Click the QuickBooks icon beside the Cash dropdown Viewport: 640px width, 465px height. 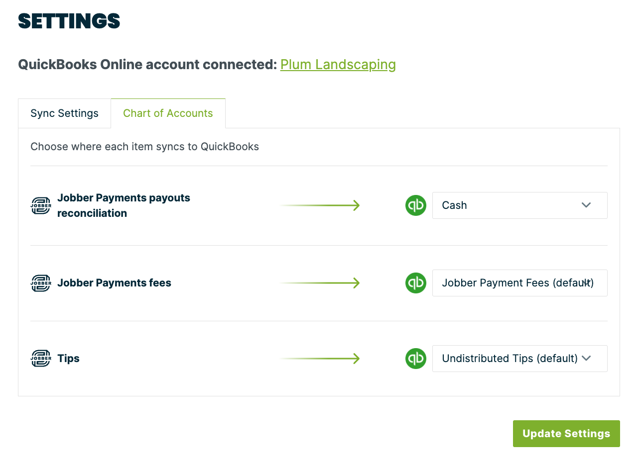[416, 205]
